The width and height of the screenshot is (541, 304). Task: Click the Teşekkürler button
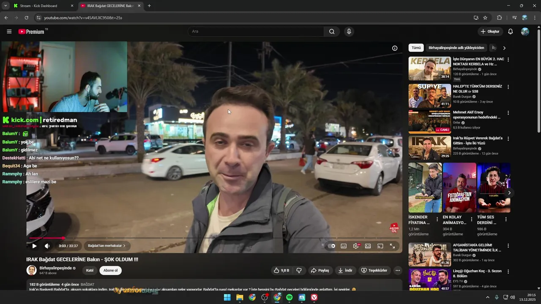[x=374, y=270]
